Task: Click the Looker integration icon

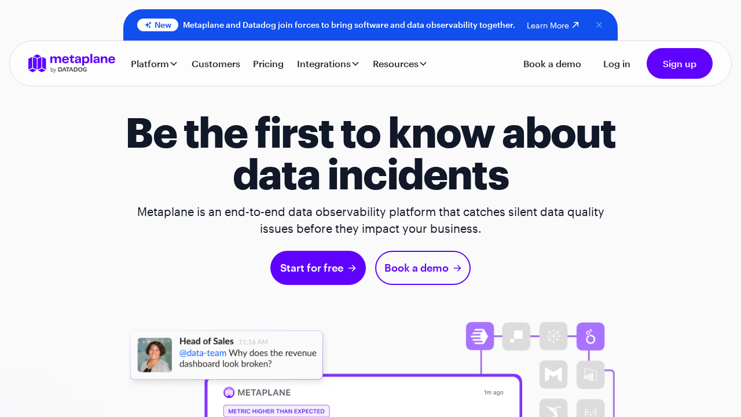Action: [590, 336]
